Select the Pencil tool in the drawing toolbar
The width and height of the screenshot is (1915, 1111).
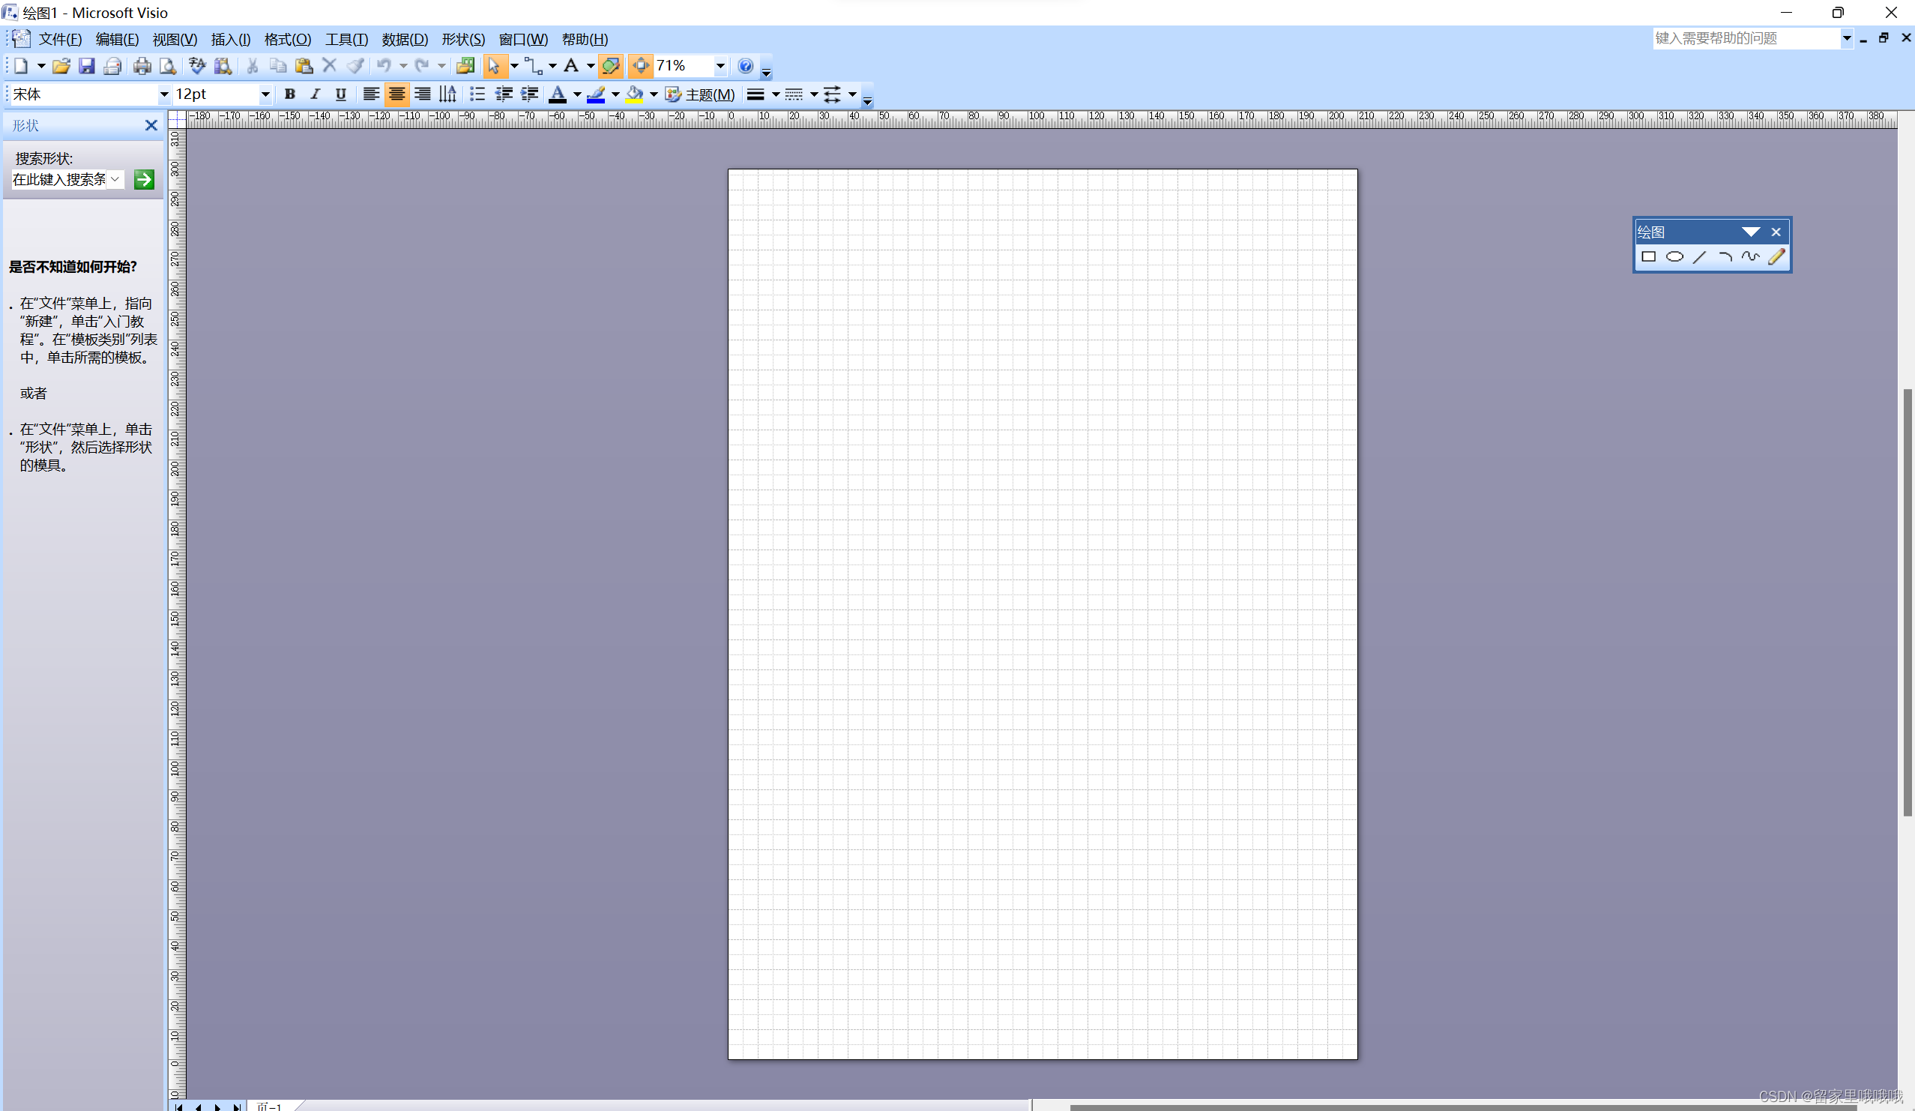point(1776,257)
